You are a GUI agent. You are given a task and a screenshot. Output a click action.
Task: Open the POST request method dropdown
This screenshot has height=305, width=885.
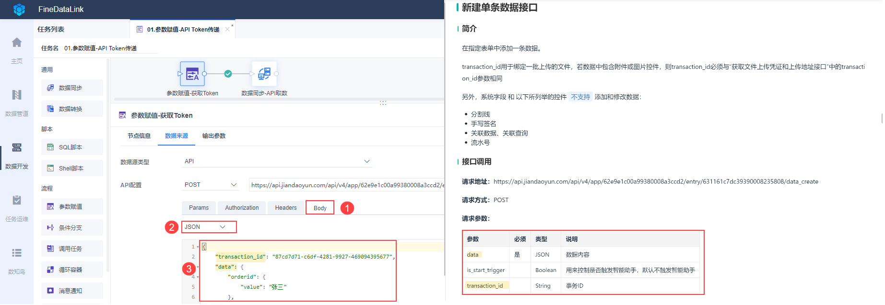[x=210, y=185]
